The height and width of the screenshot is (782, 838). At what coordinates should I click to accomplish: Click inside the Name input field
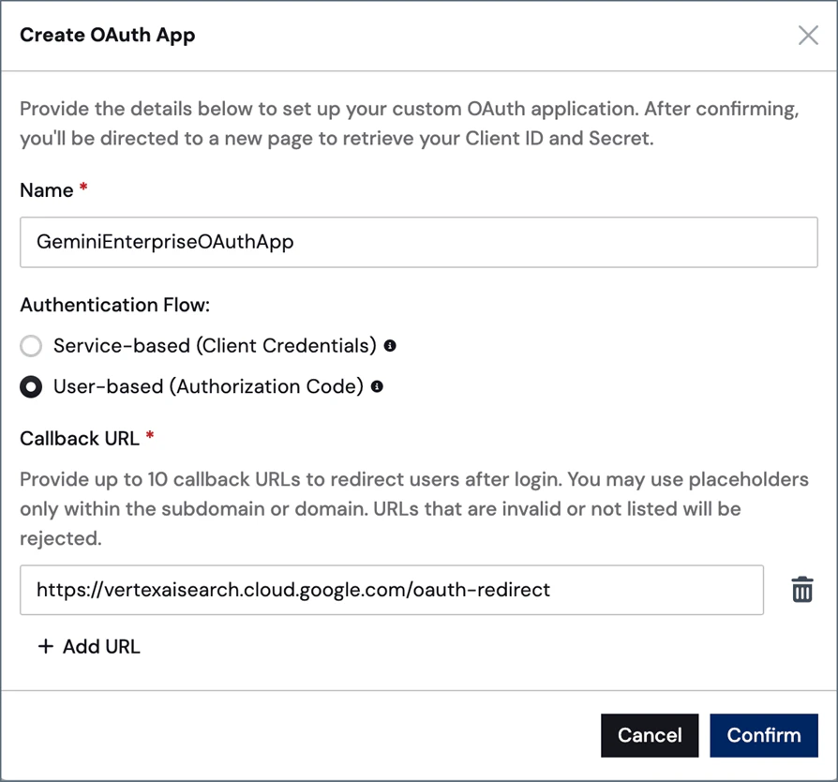(419, 242)
